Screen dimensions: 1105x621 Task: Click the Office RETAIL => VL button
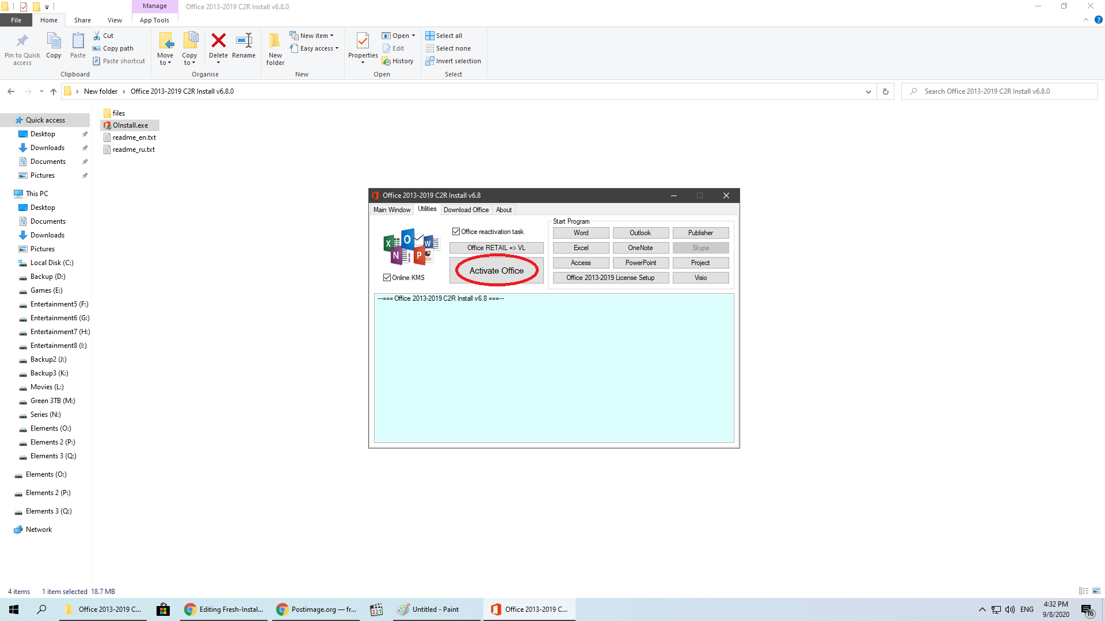pos(496,248)
